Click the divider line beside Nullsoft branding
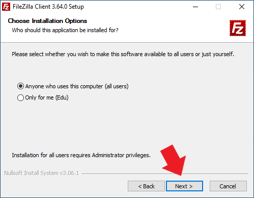Screen dimensions: 254x198 point(165,174)
